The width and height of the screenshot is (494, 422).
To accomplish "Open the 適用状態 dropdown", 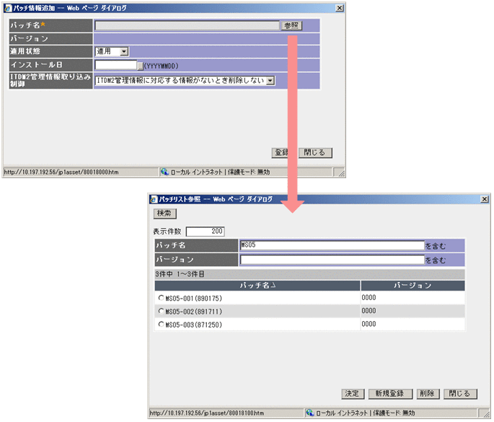I will click(125, 51).
